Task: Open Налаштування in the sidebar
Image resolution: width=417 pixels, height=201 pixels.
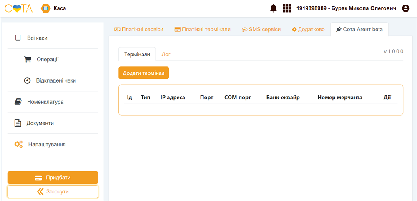Action: click(x=47, y=145)
